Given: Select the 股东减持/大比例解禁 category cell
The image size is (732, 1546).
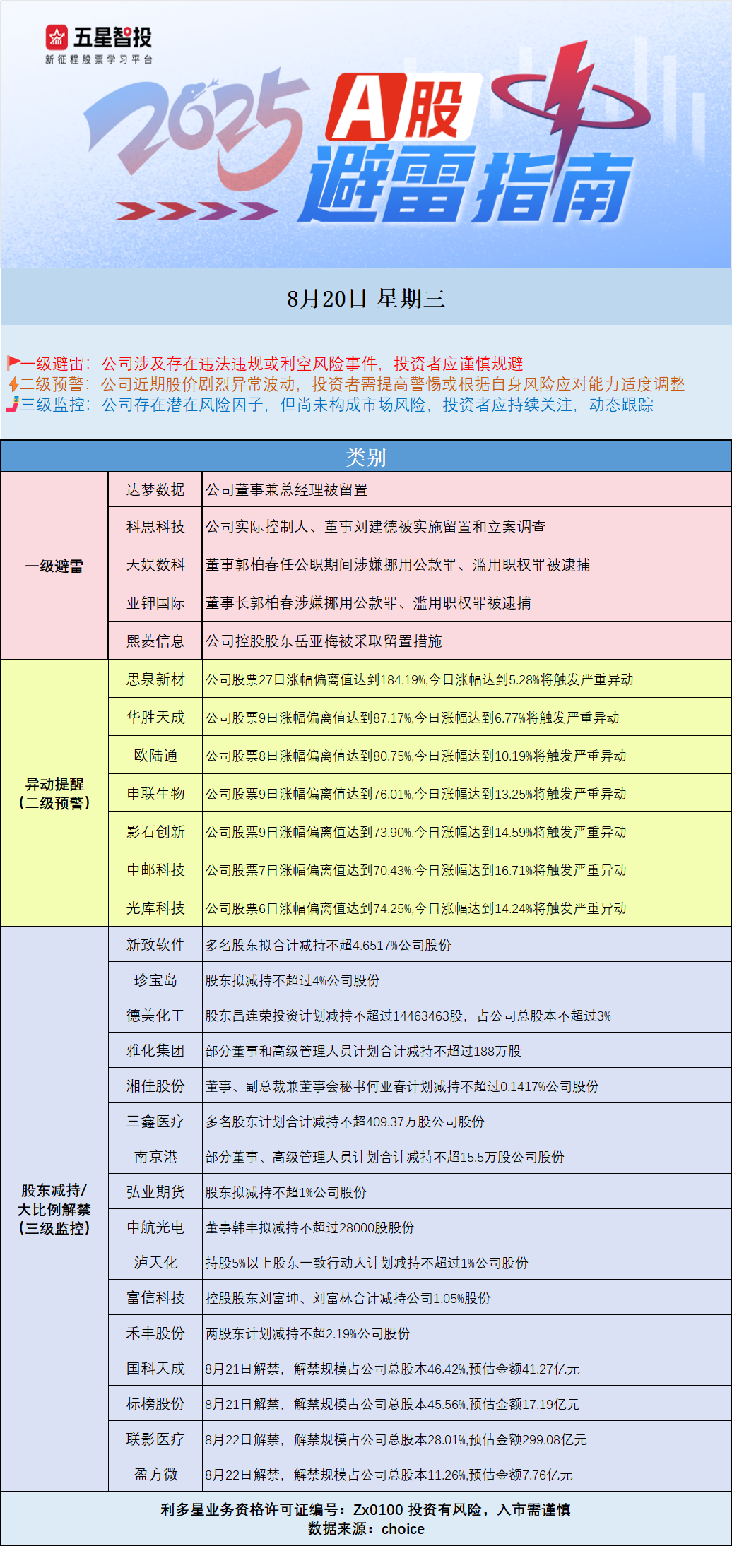Looking at the screenshot, I should 54,1209.
